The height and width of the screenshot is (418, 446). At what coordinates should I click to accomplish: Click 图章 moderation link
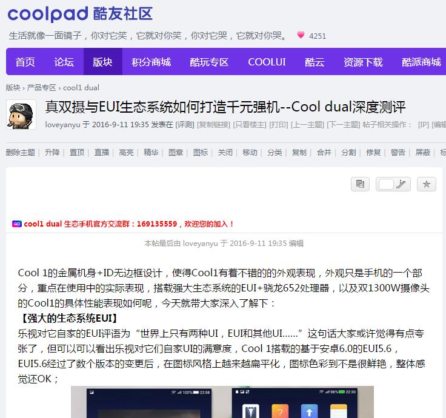click(x=176, y=153)
